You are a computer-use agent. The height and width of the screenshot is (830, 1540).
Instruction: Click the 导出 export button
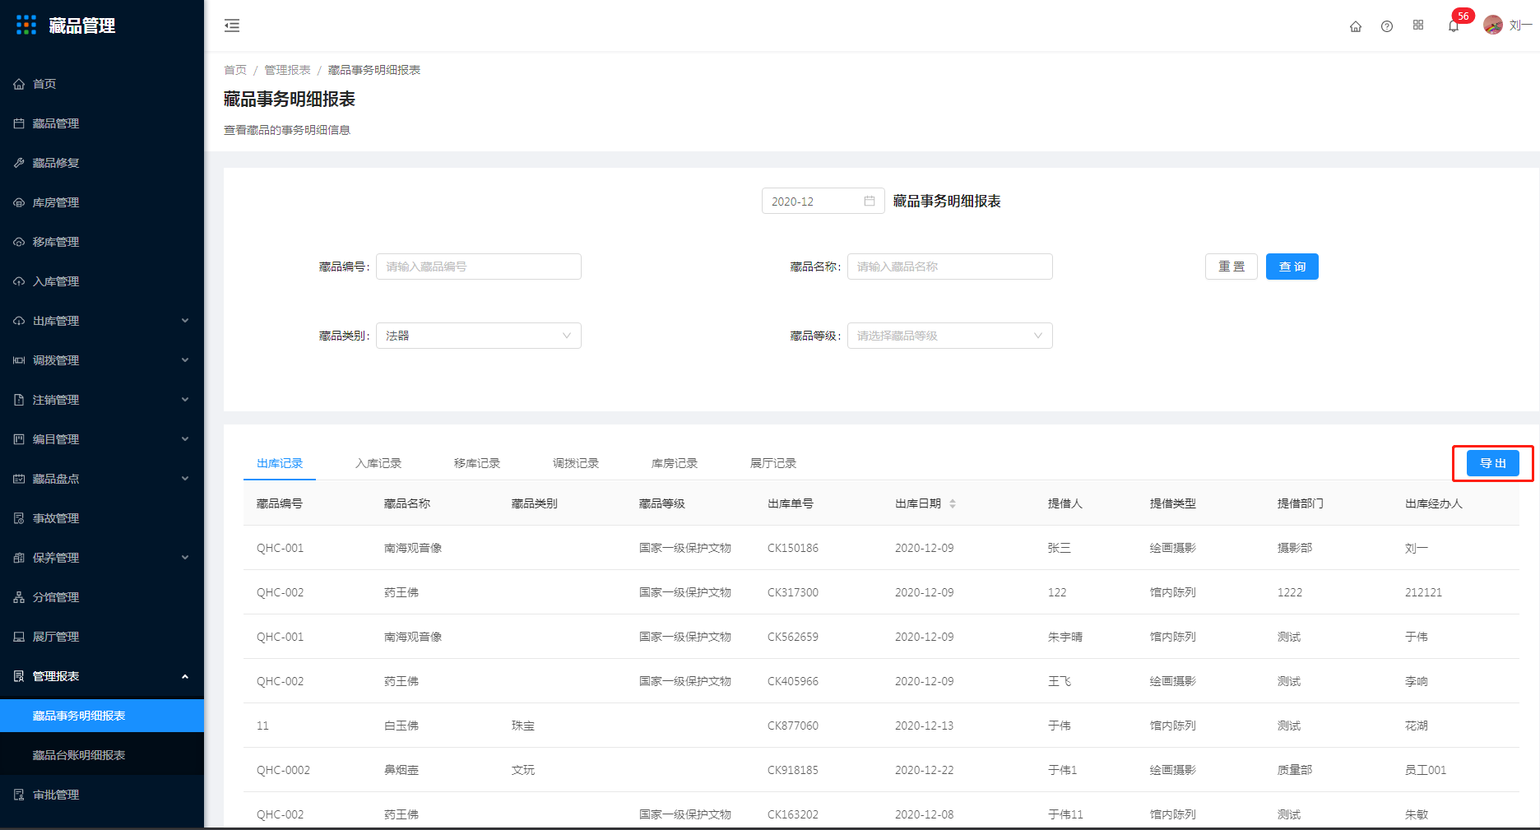pyautogui.click(x=1493, y=463)
